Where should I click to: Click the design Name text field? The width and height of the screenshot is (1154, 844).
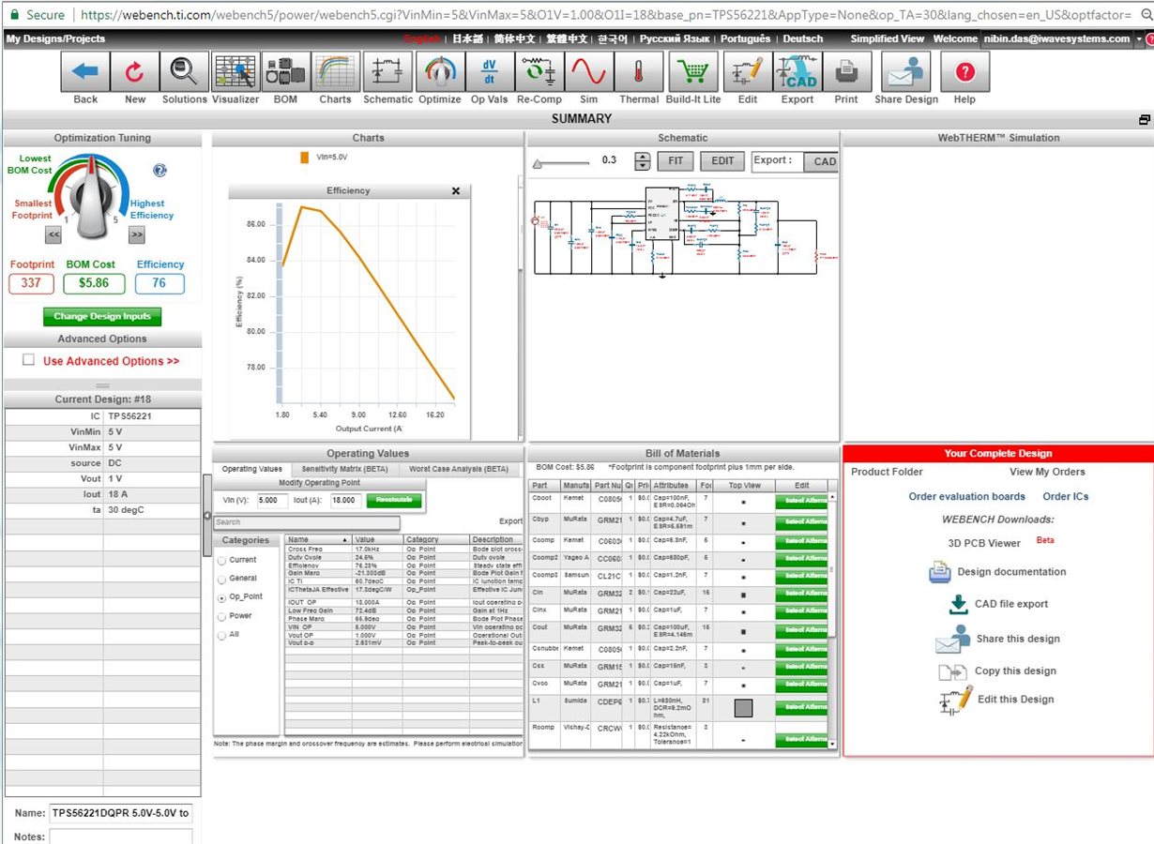(x=121, y=813)
